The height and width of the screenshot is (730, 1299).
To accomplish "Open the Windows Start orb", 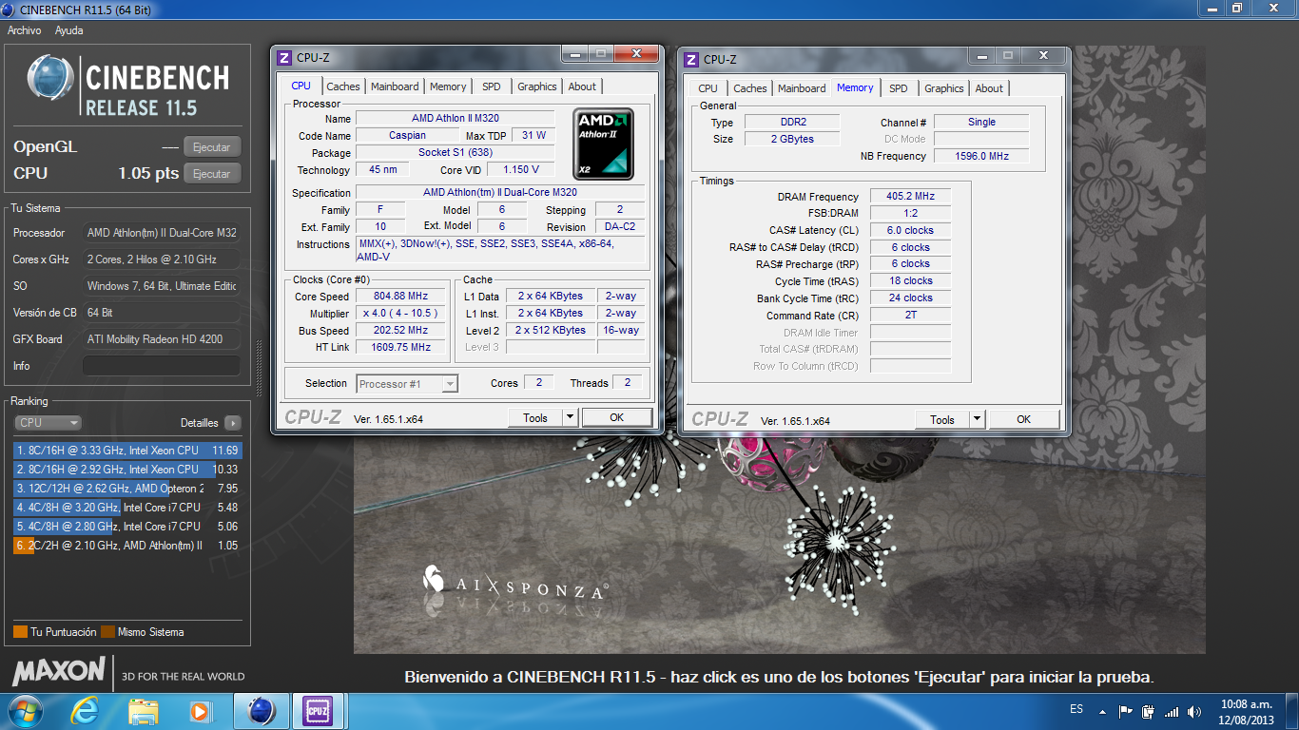I will (x=25, y=711).
